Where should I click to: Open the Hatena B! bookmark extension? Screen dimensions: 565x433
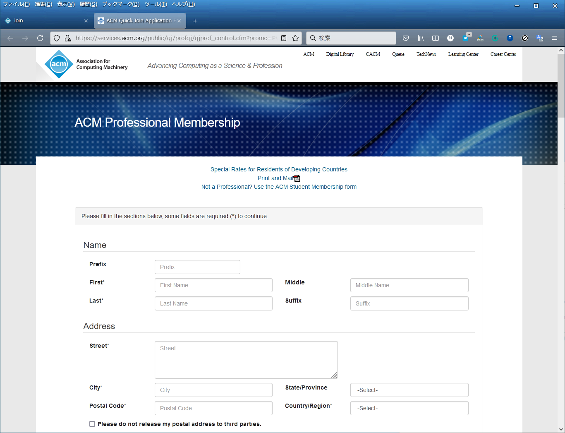click(467, 37)
